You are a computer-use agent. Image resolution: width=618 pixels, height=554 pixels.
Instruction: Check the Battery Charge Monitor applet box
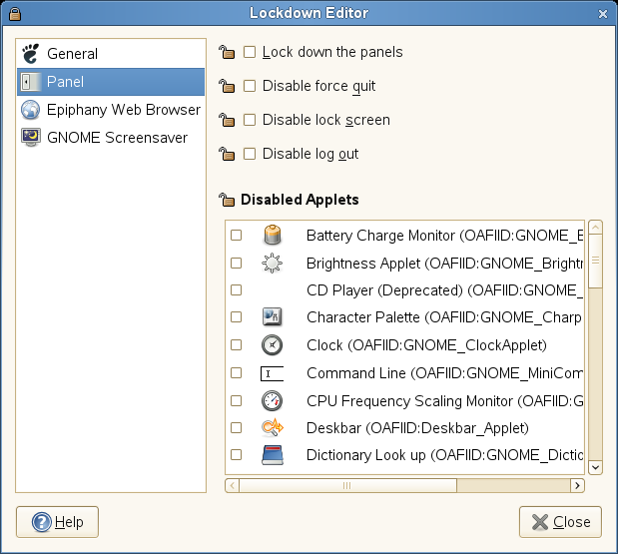click(236, 236)
